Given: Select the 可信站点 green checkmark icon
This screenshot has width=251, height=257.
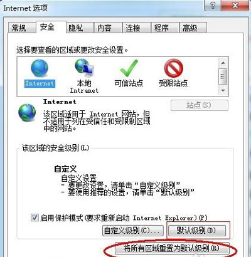Looking at the screenshot, I should (x=129, y=68).
